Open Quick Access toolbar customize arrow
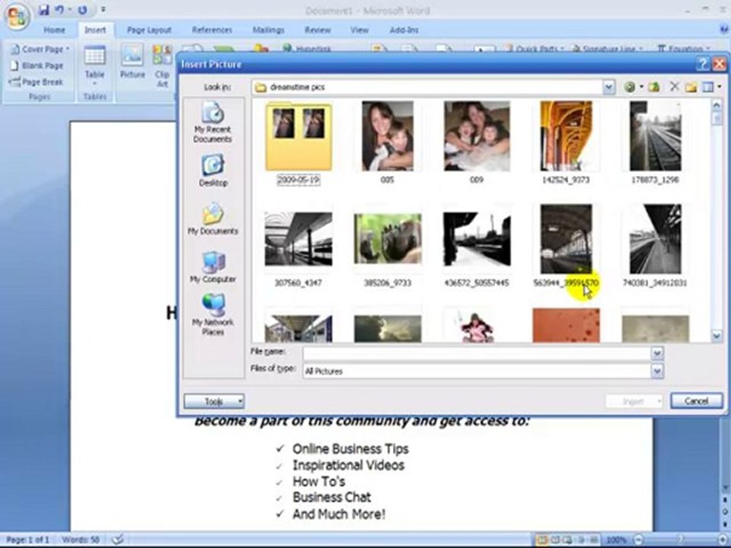 [103, 10]
